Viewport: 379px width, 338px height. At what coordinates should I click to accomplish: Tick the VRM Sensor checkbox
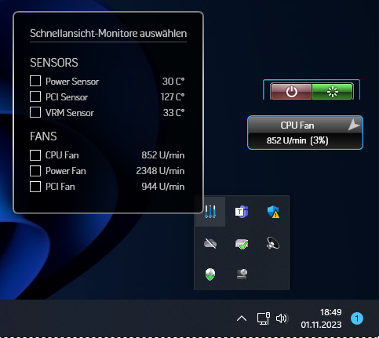pyautogui.click(x=35, y=112)
